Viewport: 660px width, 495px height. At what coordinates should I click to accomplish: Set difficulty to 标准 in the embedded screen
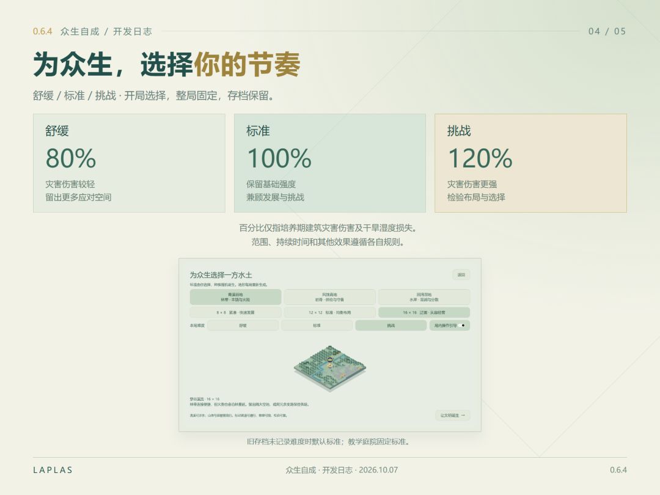tap(317, 325)
